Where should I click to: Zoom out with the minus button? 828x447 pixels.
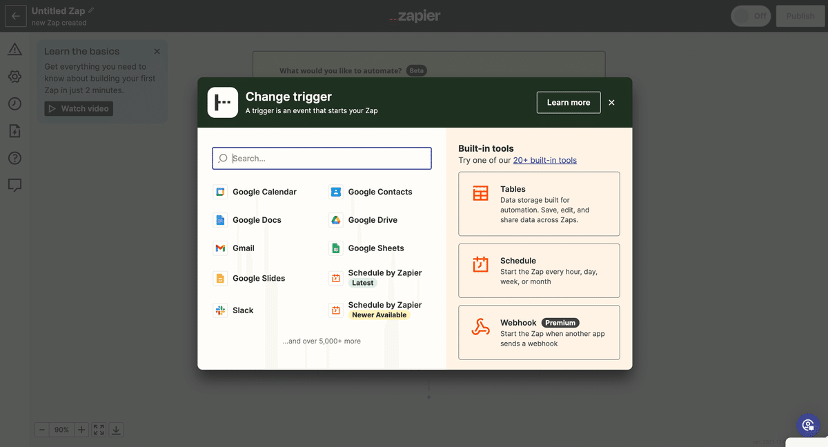pos(42,430)
